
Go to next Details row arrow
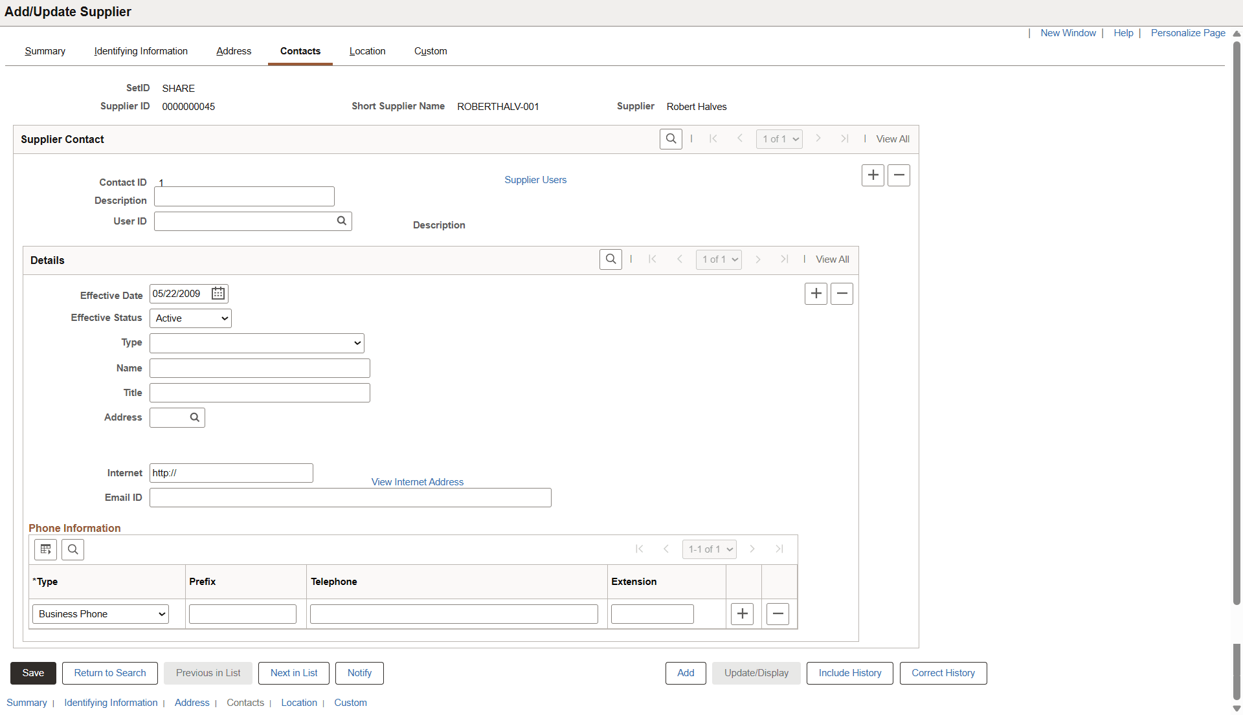coord(758,259)
